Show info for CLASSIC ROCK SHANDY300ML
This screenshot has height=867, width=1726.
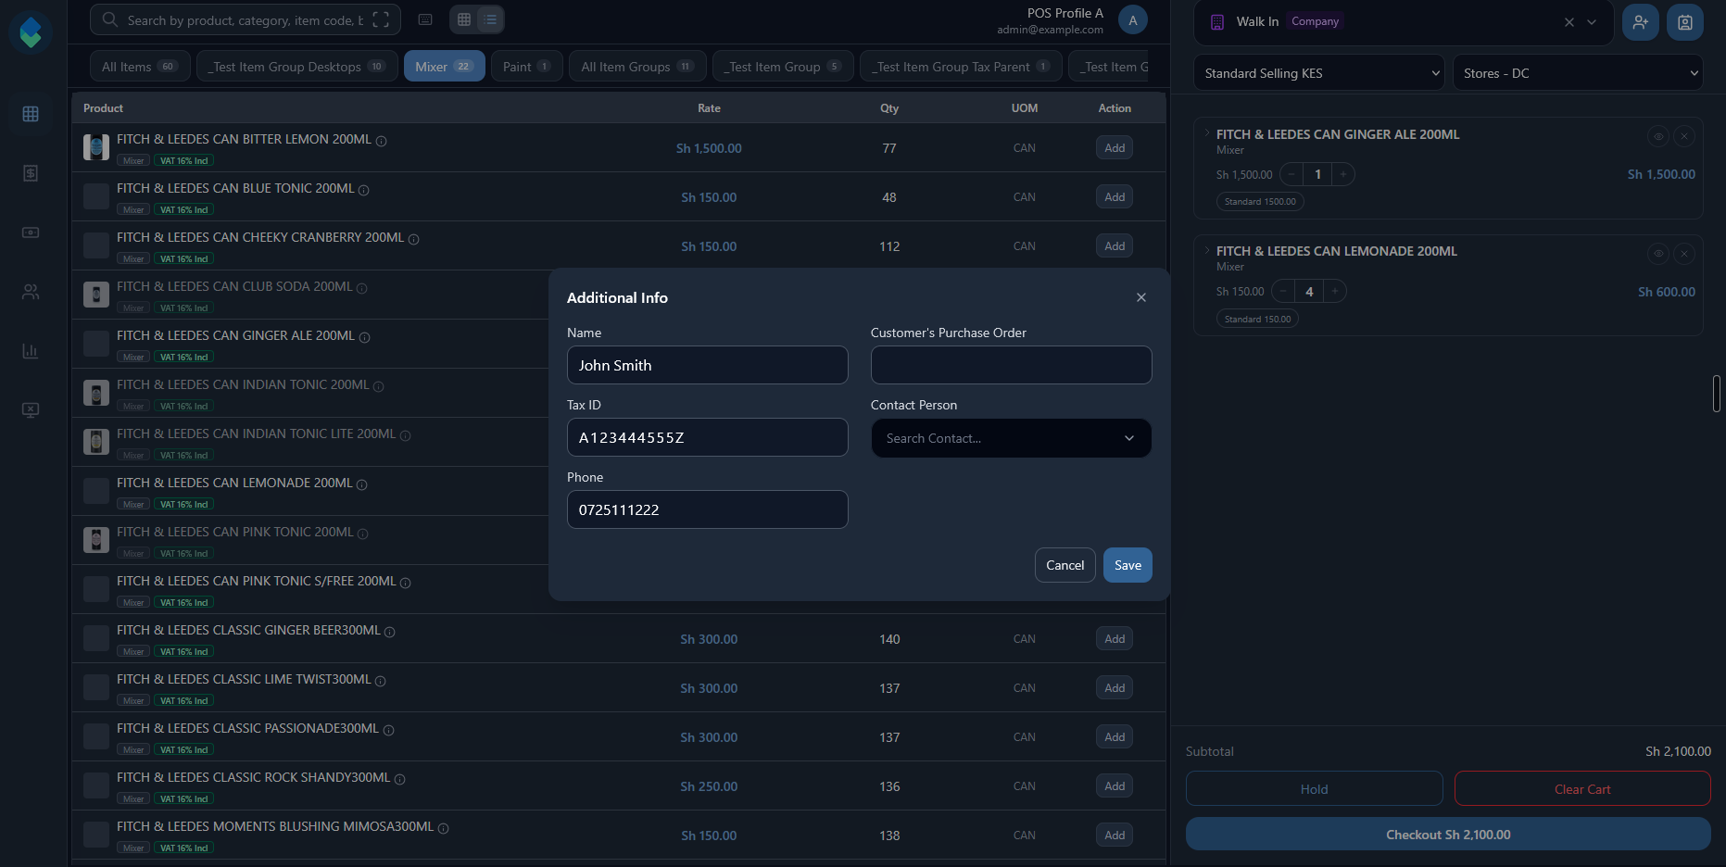tap(400, 779)
